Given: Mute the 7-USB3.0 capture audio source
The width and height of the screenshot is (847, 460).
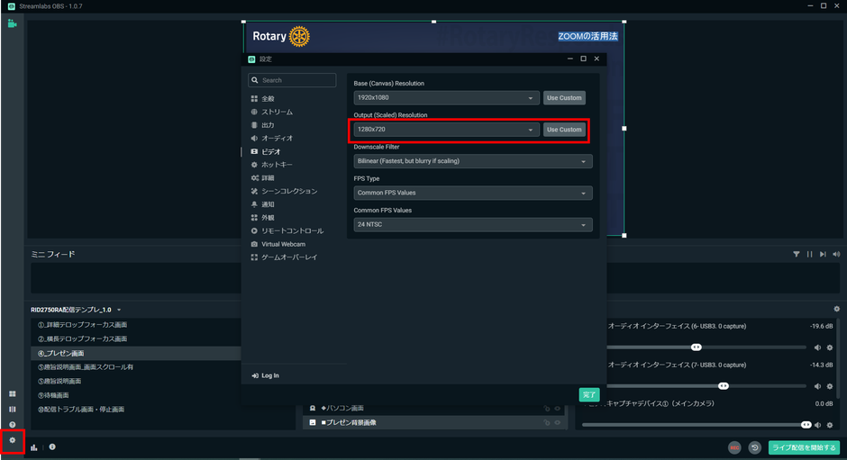Looking at the screenshot, I should pyautogui.click(x=817, y=386).
